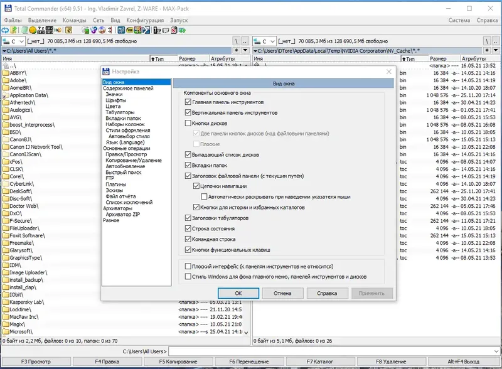Image resolution: width=502 pixels, height=369 pixels.
Task: Open the Выделение menu
Action: click(x=42, y=20)
